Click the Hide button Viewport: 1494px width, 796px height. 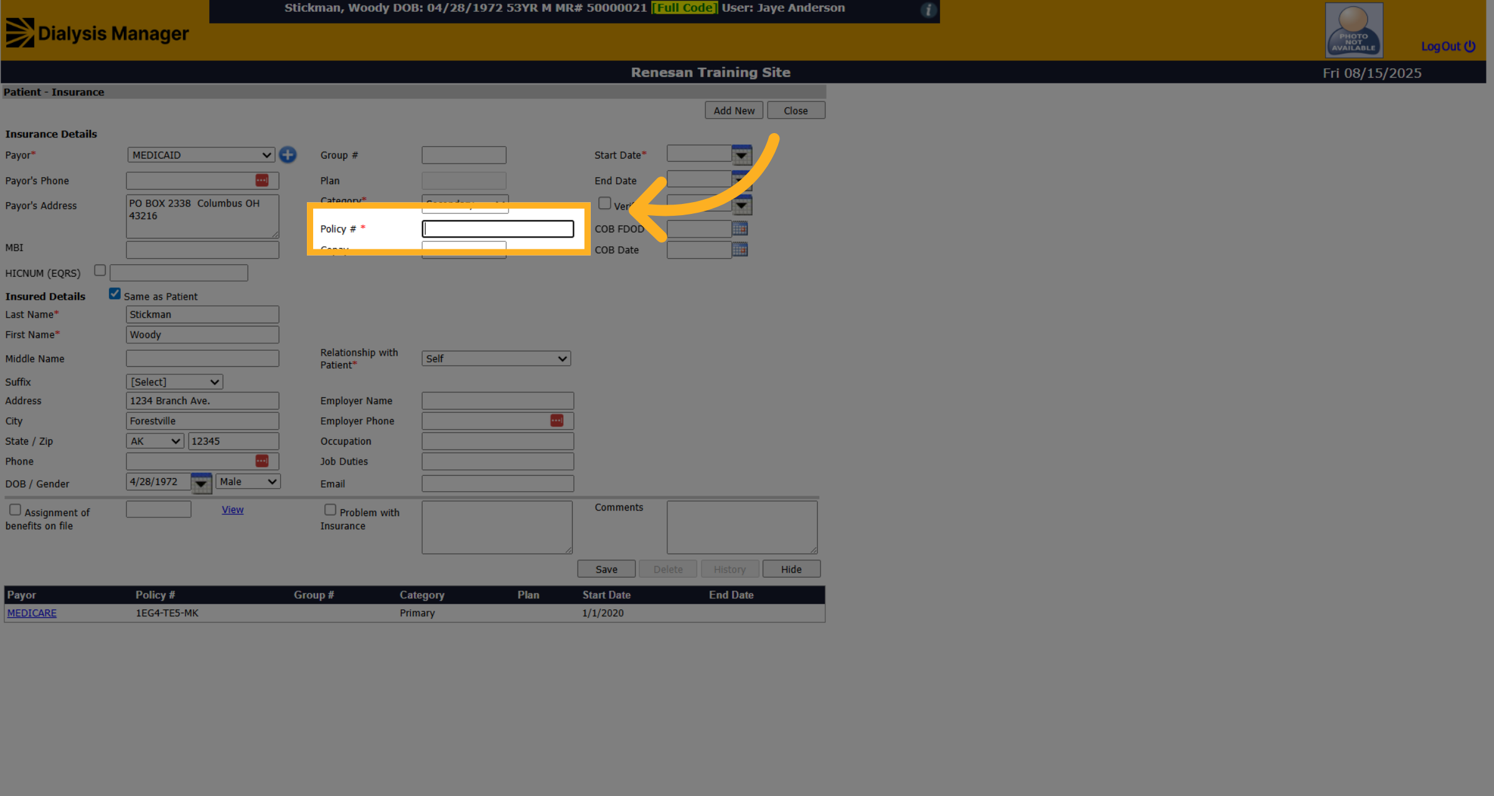[x=791, y=569]
